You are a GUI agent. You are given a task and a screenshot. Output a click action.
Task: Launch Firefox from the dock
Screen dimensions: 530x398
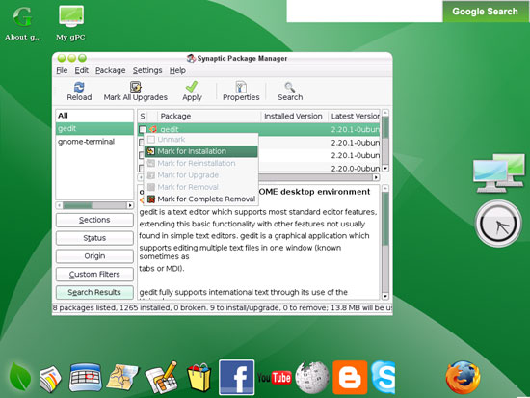click(x=463, y=378)
